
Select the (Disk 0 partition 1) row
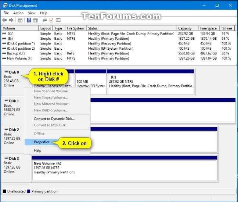click(118, 43)
